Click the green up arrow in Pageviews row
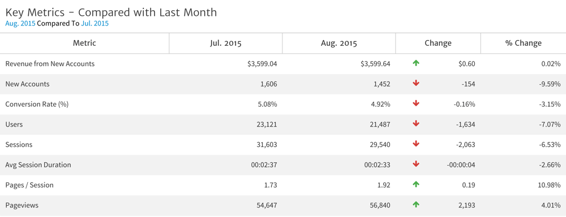Screen dimensions: 566x217 coord(416,205)
